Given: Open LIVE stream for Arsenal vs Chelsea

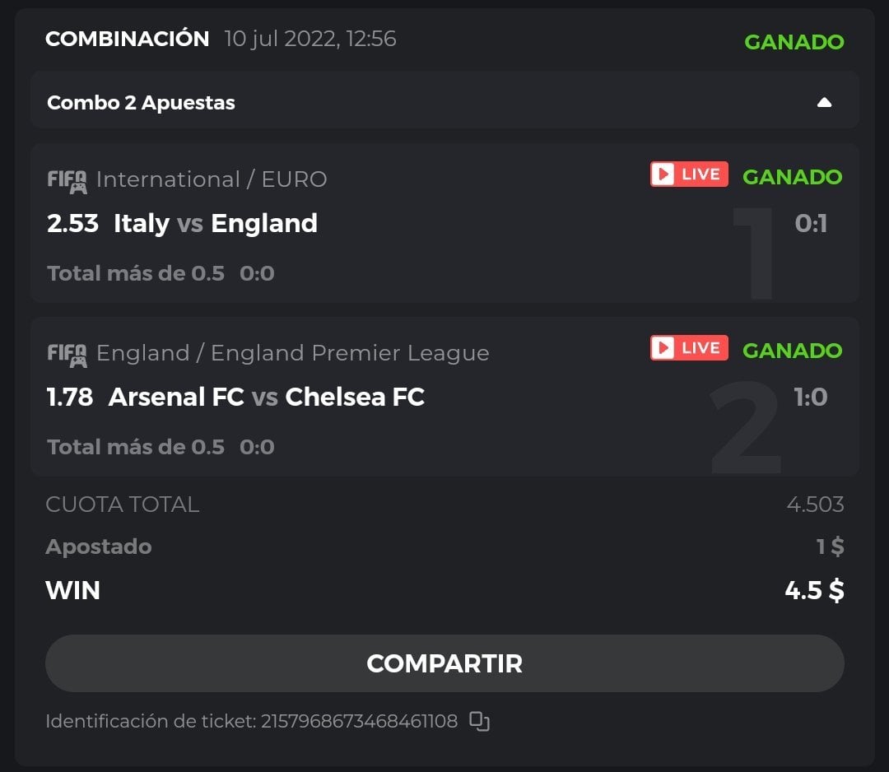Looking at the screenshot, I should (689, 348).
